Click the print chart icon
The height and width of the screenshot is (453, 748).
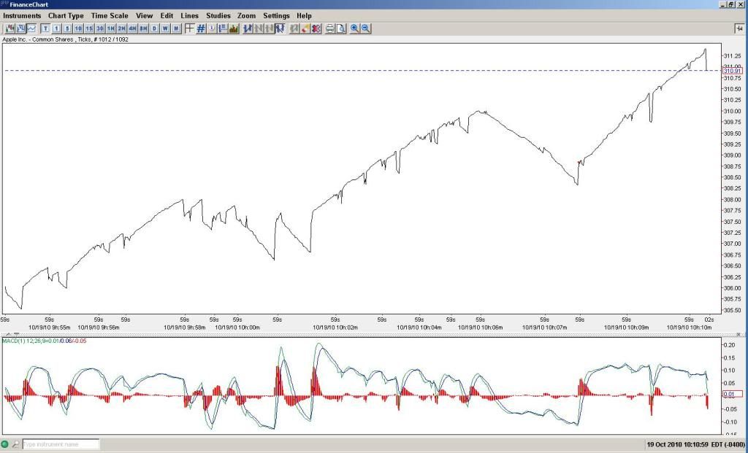click(x=330, y=28)
